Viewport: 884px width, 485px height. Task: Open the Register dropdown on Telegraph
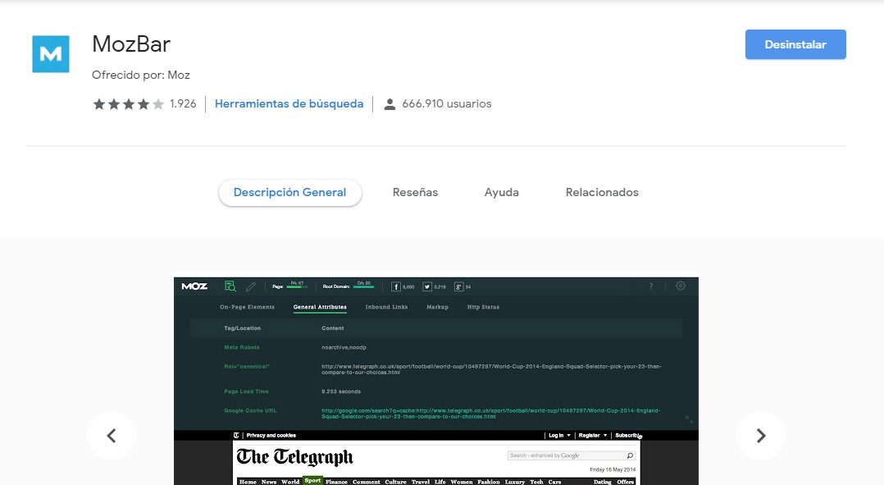click(x=593, y=436)
